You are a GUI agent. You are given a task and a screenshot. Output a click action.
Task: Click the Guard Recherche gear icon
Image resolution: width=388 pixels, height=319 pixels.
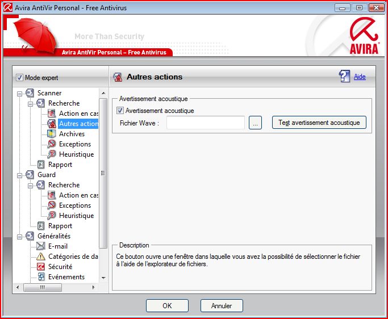pyautogui.click(x=40, y=185)
